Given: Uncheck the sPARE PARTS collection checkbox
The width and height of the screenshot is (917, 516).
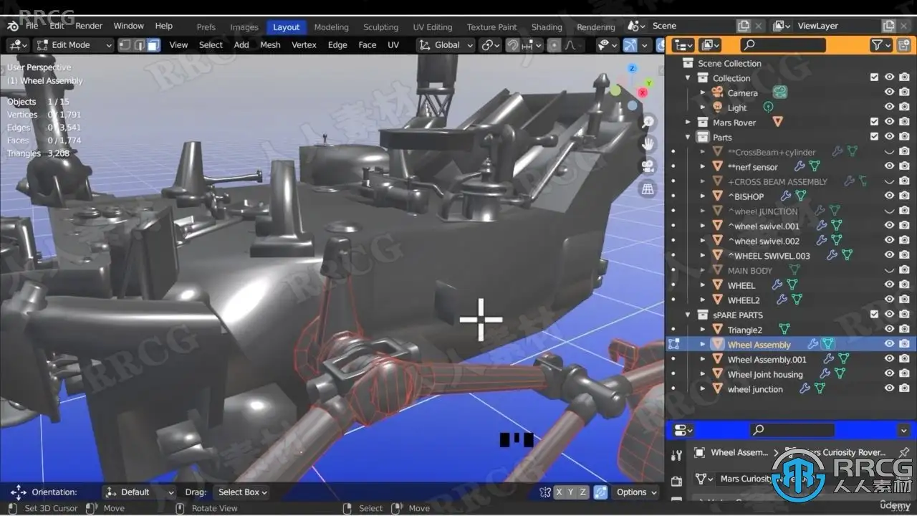Looking at the screenshot, I should [874, 315].
